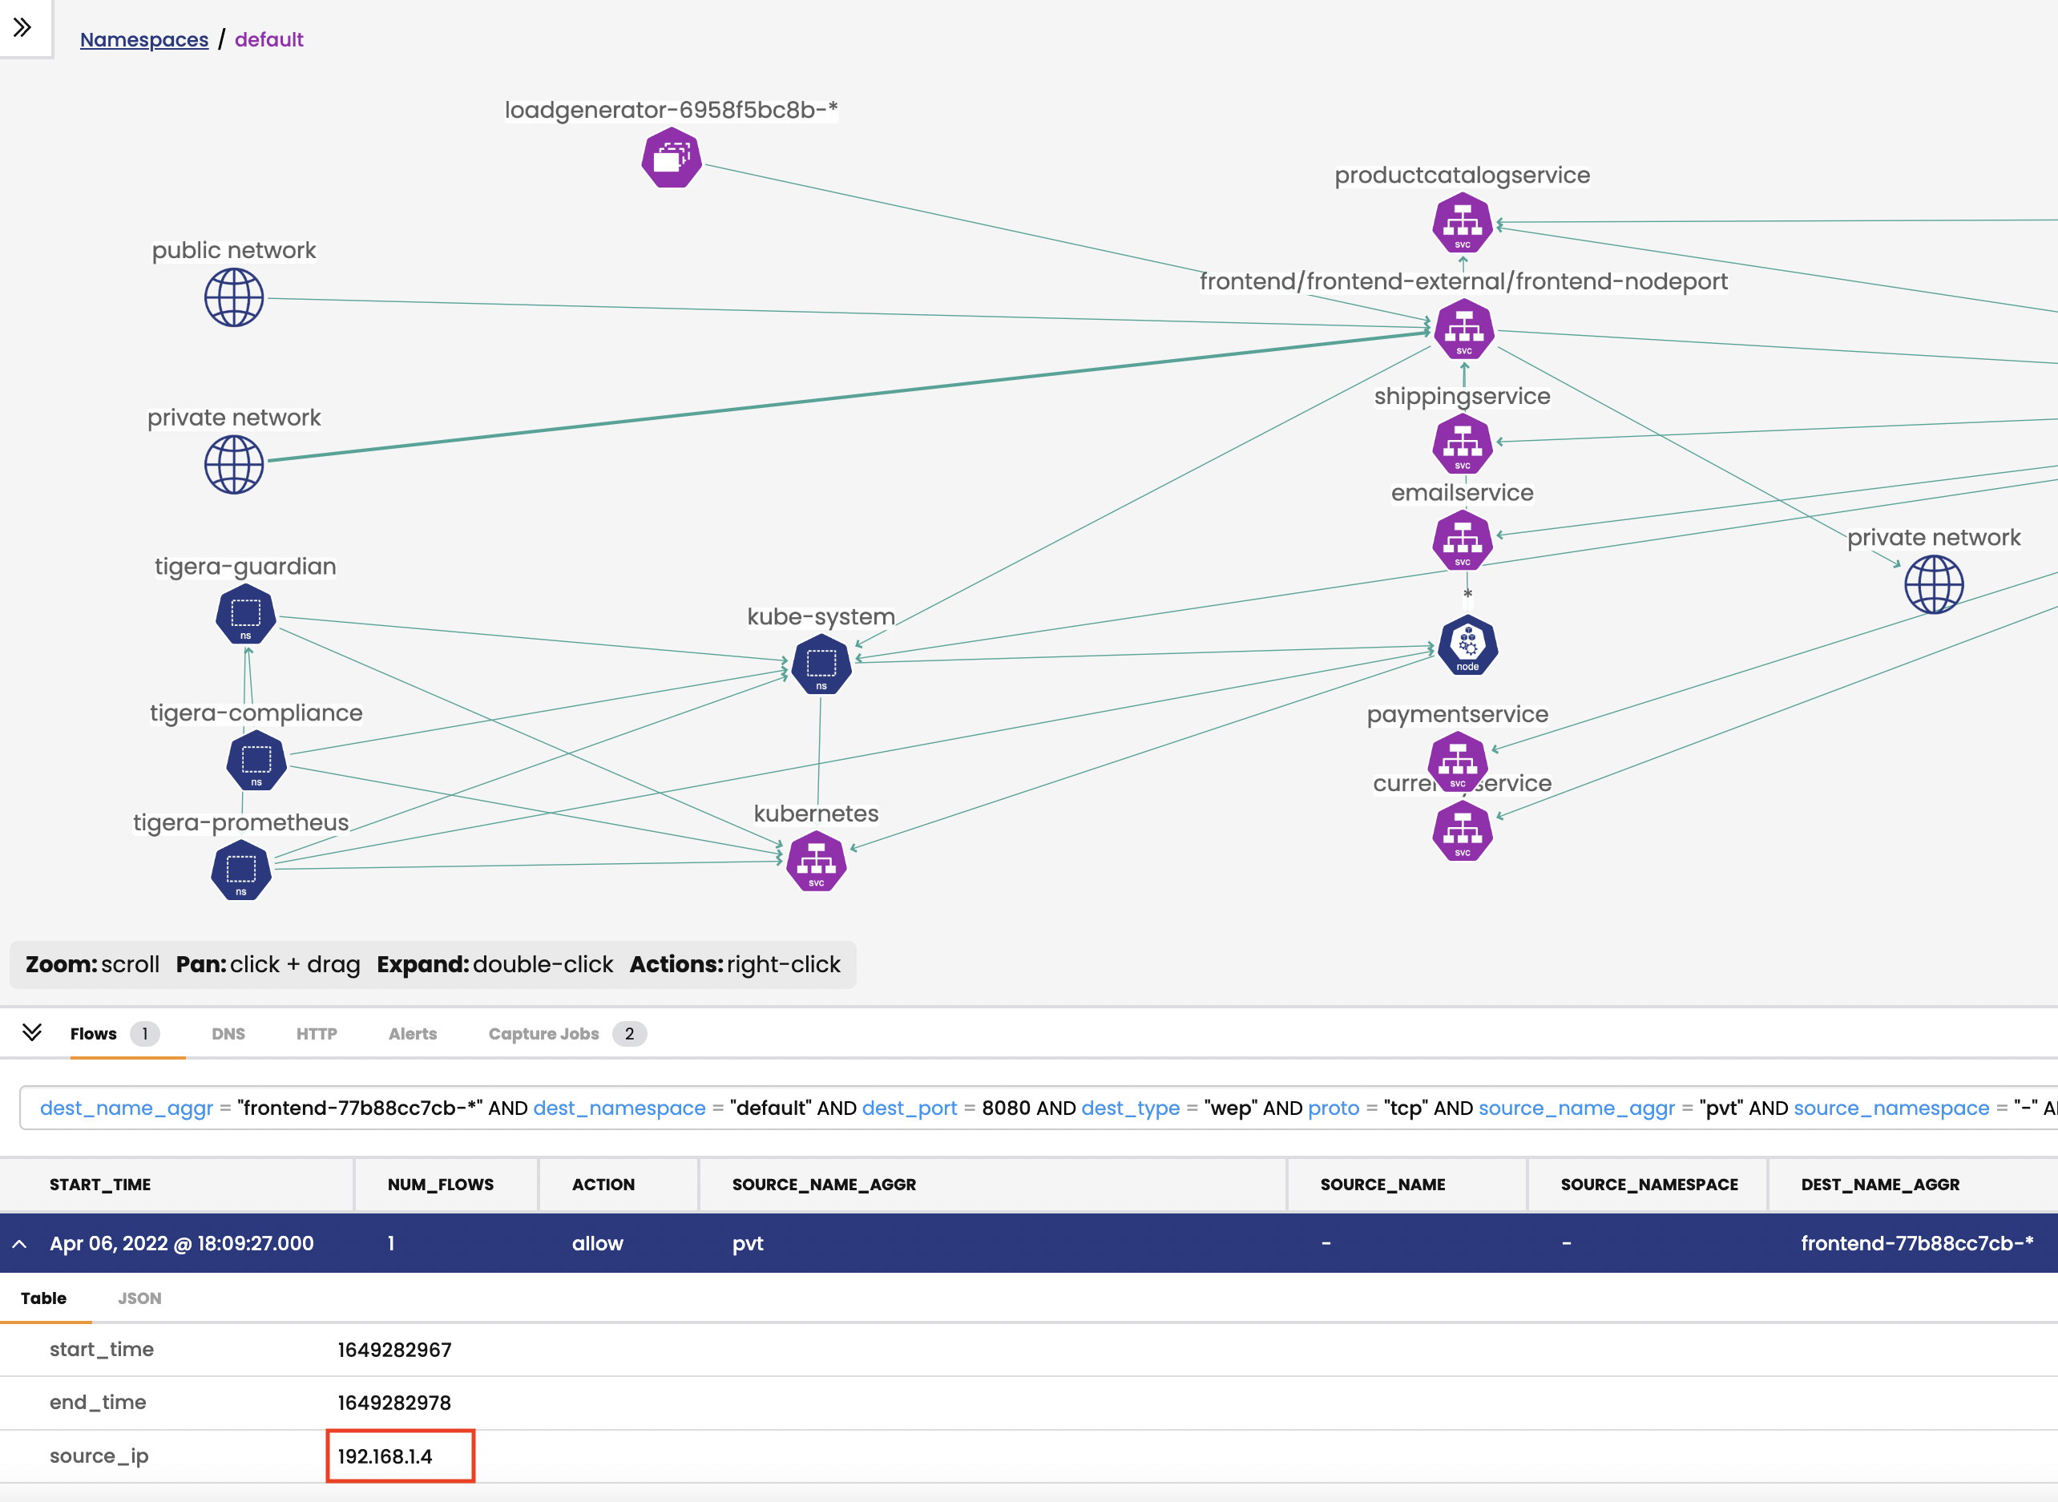Viewport: 2058px width, 1502px height.
Task: Select the kube-system namespace icon
Action: pos(821,665)
